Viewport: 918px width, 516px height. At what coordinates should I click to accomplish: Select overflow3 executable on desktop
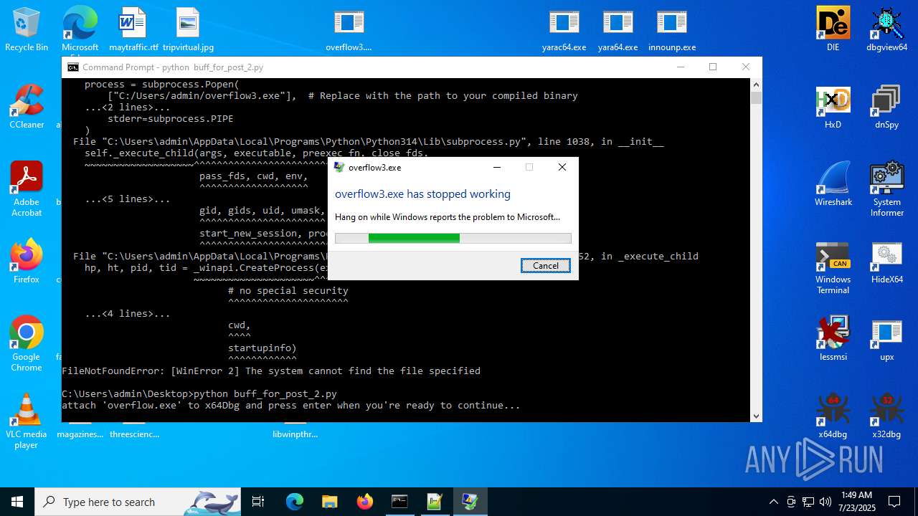[349, 29]
